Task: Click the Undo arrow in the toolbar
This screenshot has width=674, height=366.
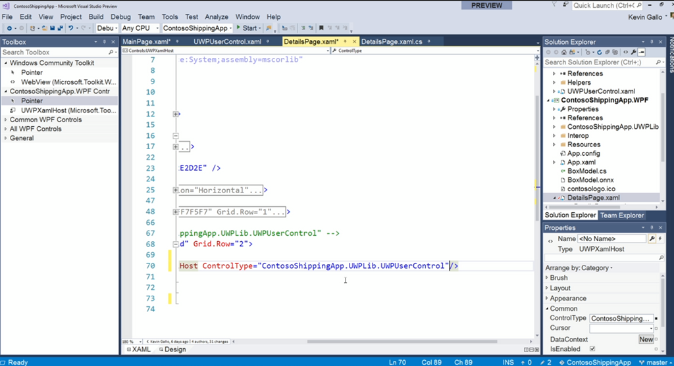Action: point(71,28)
